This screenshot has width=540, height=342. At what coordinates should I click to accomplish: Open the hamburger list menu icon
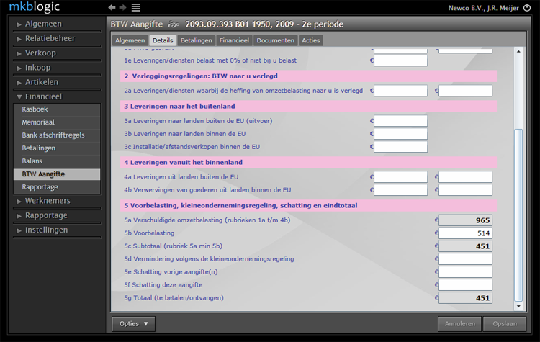pyautogui.click(x=135, y=7)
